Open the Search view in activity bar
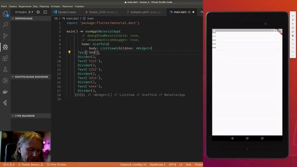This screenshot has width=297, height=167. point(5,25)
